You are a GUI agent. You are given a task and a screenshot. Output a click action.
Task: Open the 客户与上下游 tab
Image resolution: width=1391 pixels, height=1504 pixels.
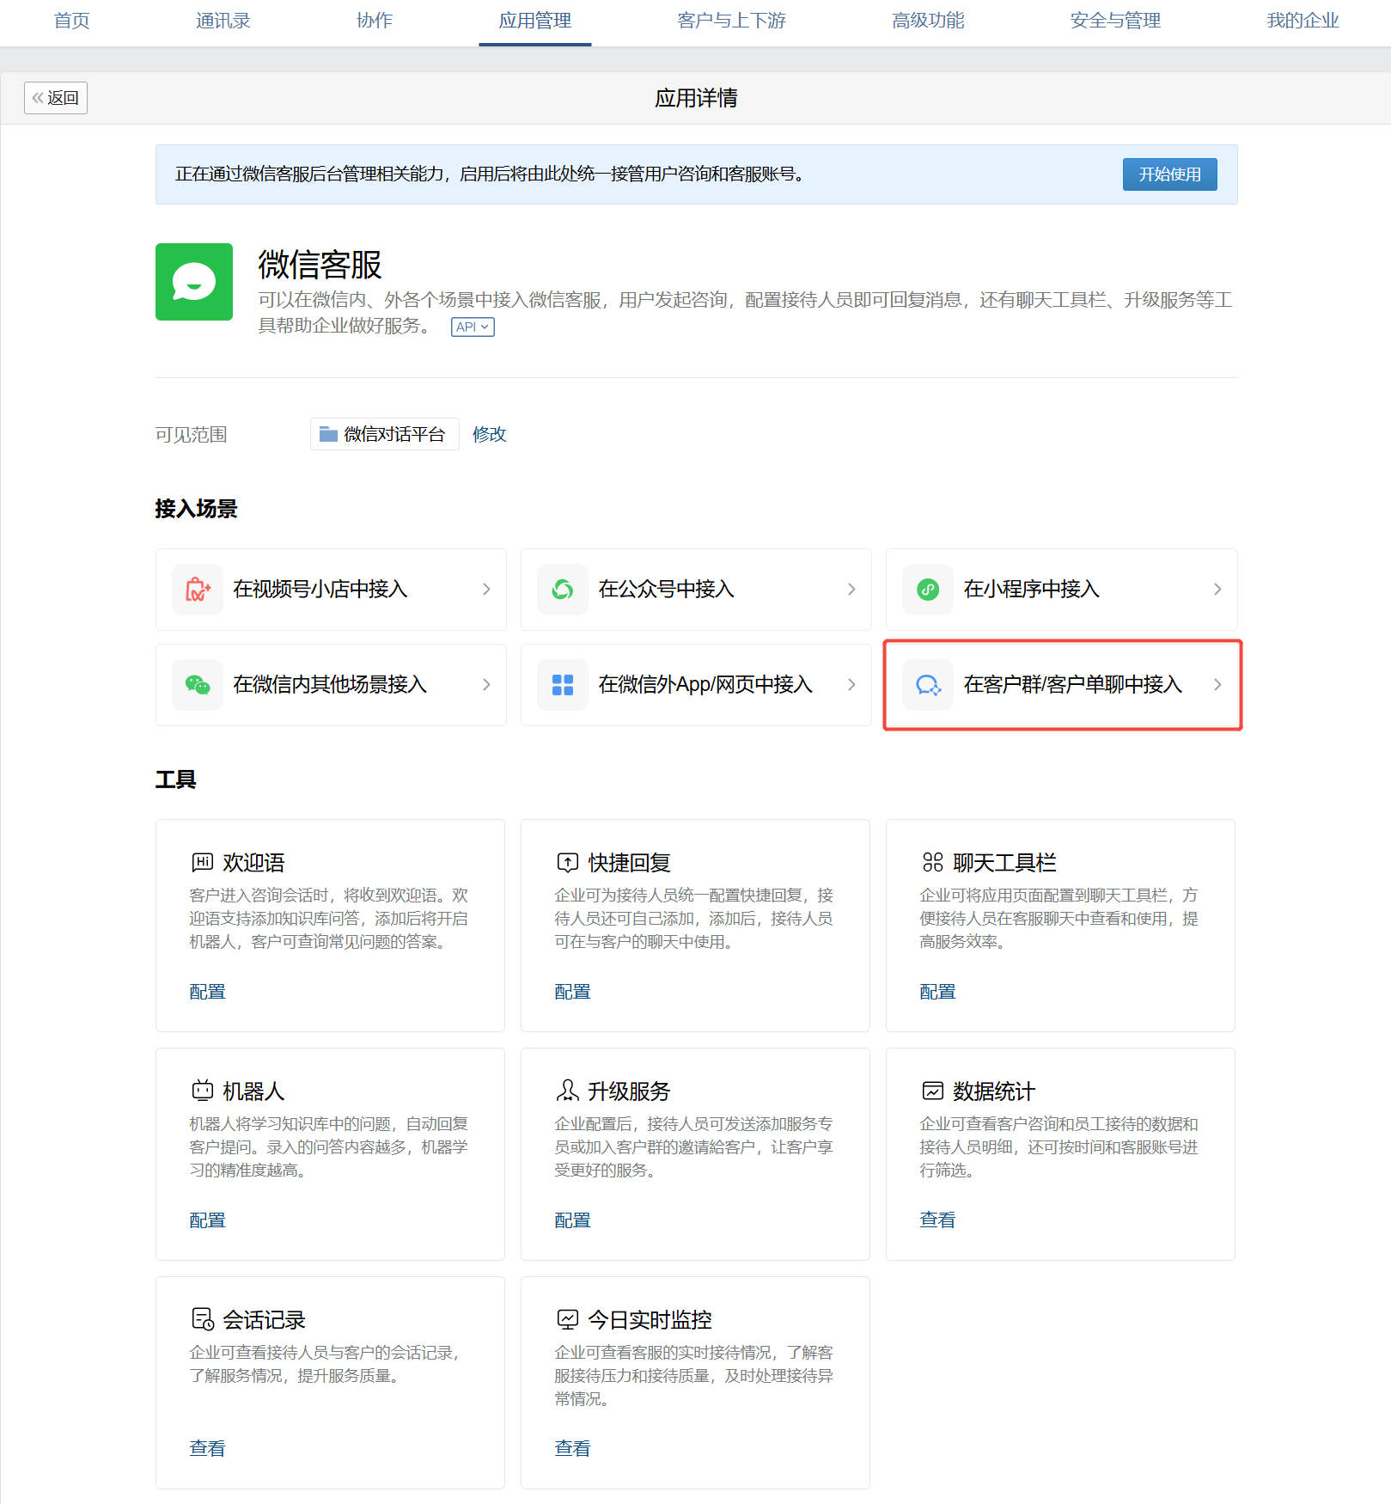732,21
